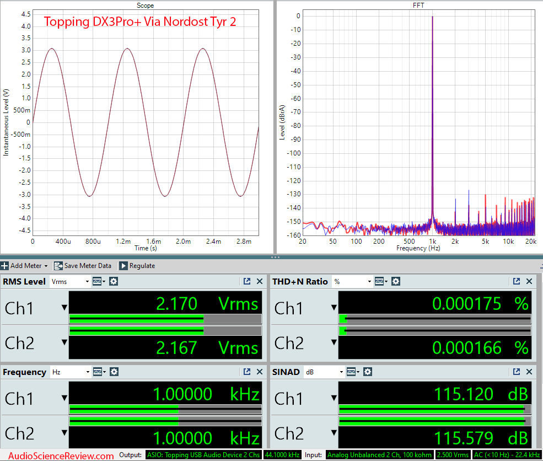Click the Analog Unbalanced input status field

coord(379,455)
